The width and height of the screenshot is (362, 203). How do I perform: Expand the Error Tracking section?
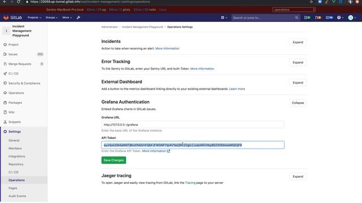298,63
